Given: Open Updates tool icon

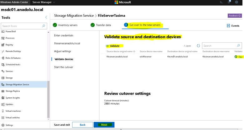Looking at the screenshot, I should coord(3,104).
